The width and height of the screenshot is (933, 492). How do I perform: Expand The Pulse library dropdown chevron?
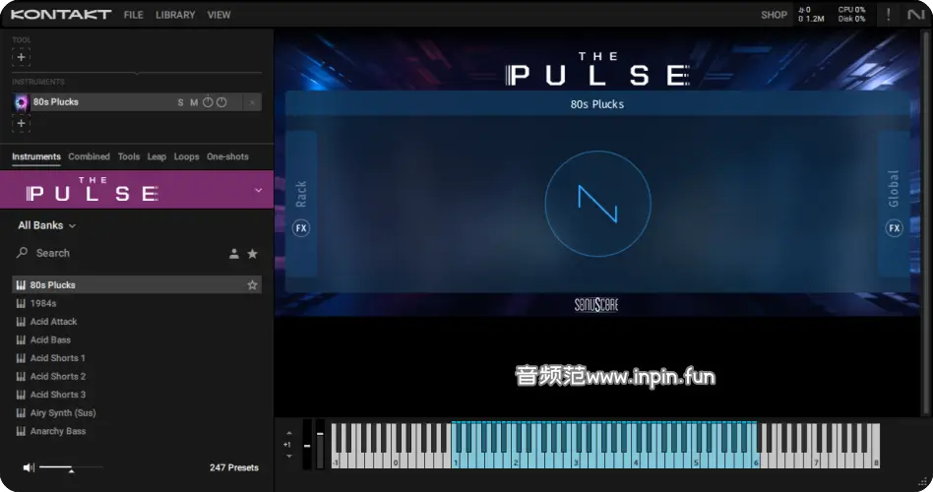point(258,190)
